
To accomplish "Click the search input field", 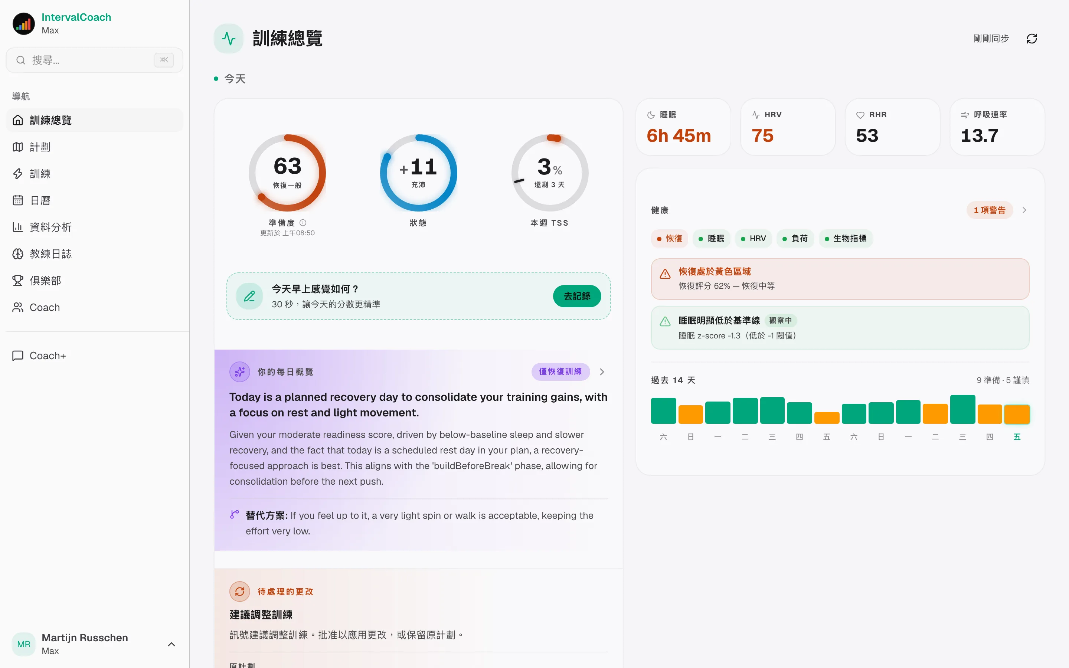I will [95, 60].
